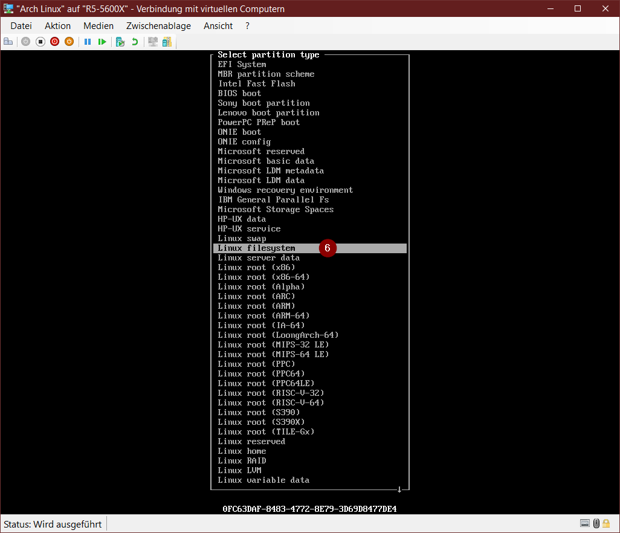
Task: Turn off the VM with the black stop icon
Action: (40, 42)
